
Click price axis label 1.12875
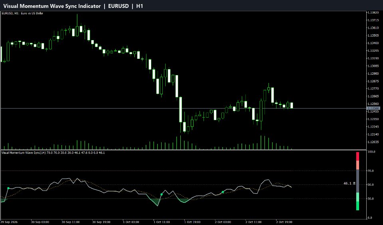373,81
